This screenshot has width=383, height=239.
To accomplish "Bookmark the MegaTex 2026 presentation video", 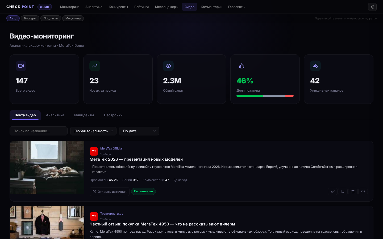I will point(343,191).
